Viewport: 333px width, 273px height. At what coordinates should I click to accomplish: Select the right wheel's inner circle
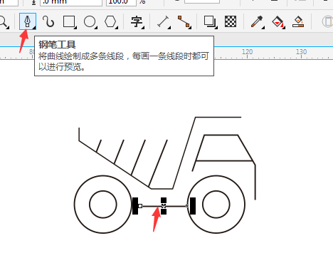pos(216,205)
